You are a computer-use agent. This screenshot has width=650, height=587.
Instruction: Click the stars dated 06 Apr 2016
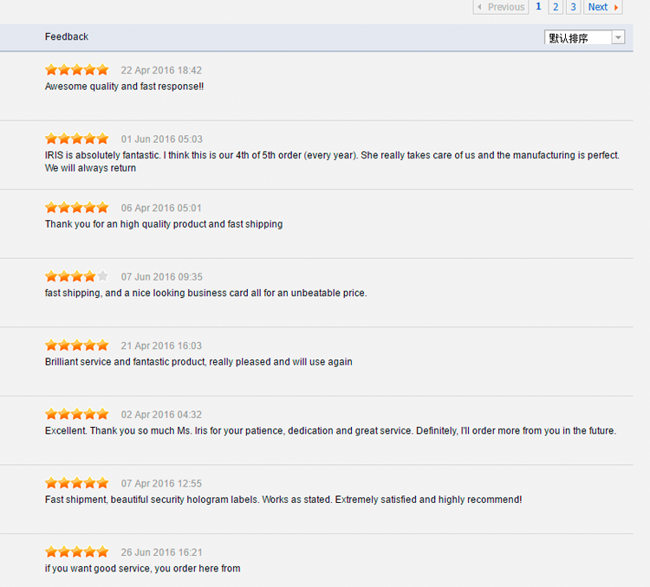click(77, 208)
